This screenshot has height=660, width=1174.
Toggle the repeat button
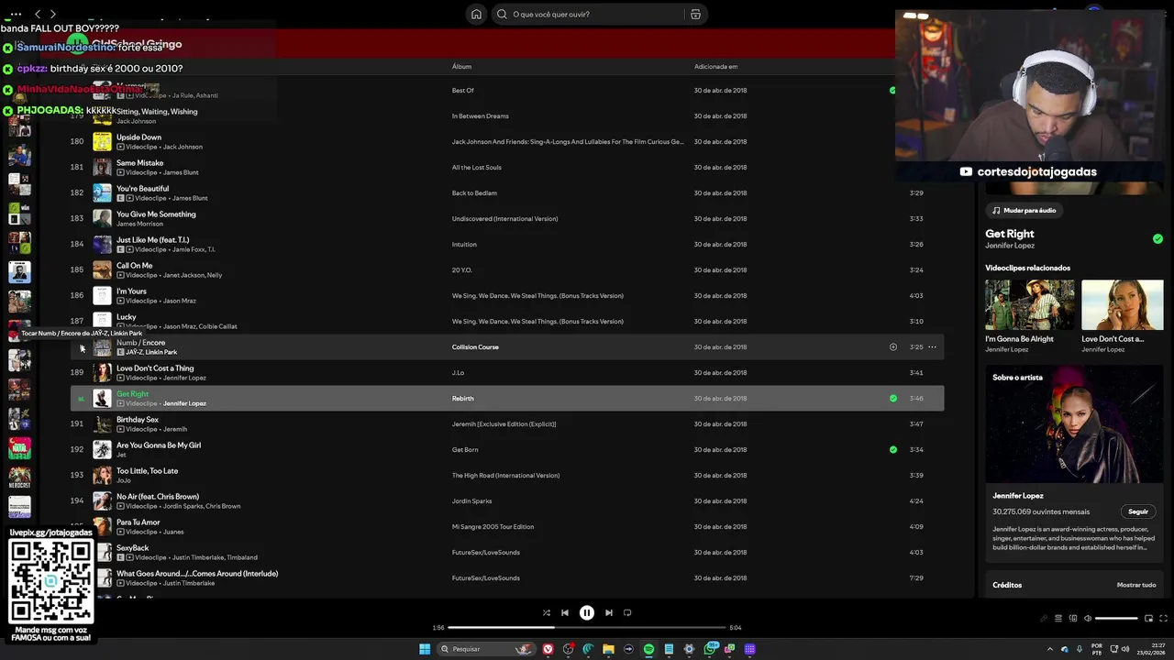coord(627,613)
